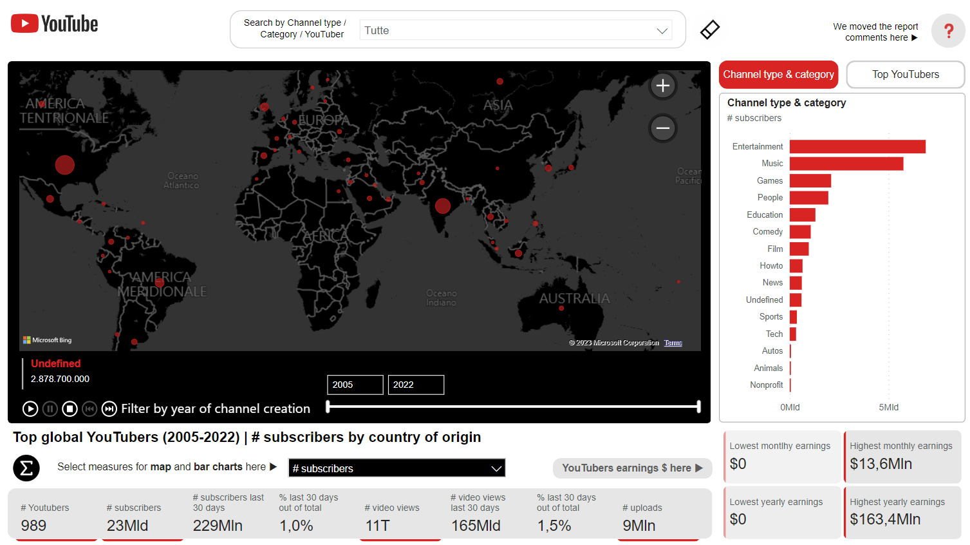Select the Channel type & category tab
Image resolution: width=970 pixels, height=545 pixels.
778,75
